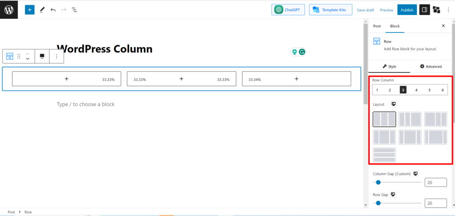Click the Row breadcrumb
Image resolution: width=455 pixels, height=216 pixels.
[28, 212]
